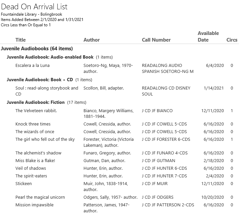The image size is (246, 216).
Task: Click the Circs column header
Action: (232, 40)
